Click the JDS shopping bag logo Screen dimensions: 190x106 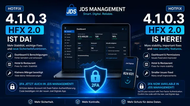point(72,10)
